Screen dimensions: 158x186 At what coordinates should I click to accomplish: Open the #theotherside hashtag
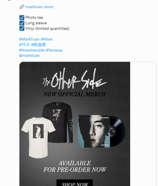(x=32, y=50)
